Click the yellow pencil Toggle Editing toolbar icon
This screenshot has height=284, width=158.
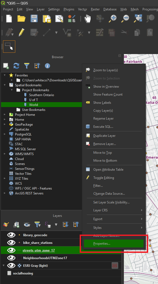click(21, 32)
